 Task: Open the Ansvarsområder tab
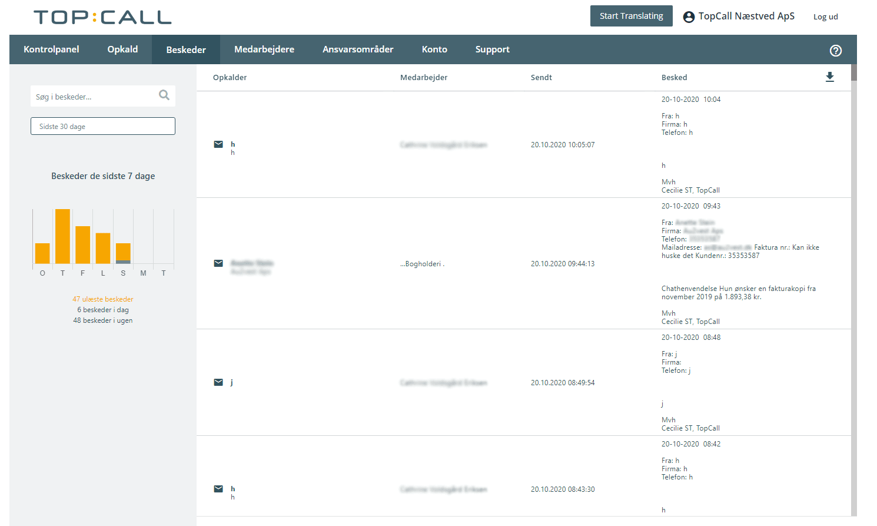(x=358, y=49)
